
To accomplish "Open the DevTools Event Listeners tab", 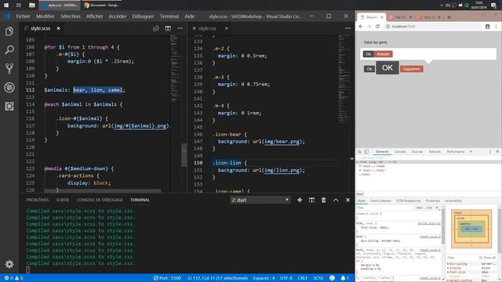I will pos(380,201).
